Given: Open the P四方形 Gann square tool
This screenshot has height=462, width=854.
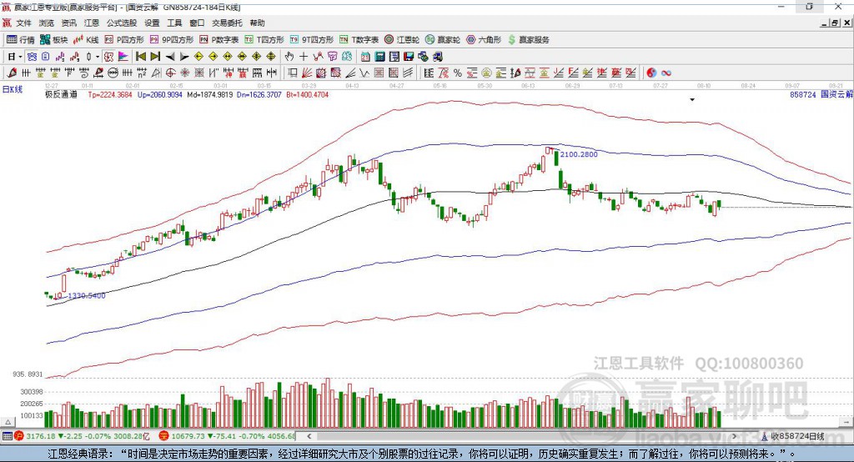Looking at the screenshot, I should (x=124, y=40).
